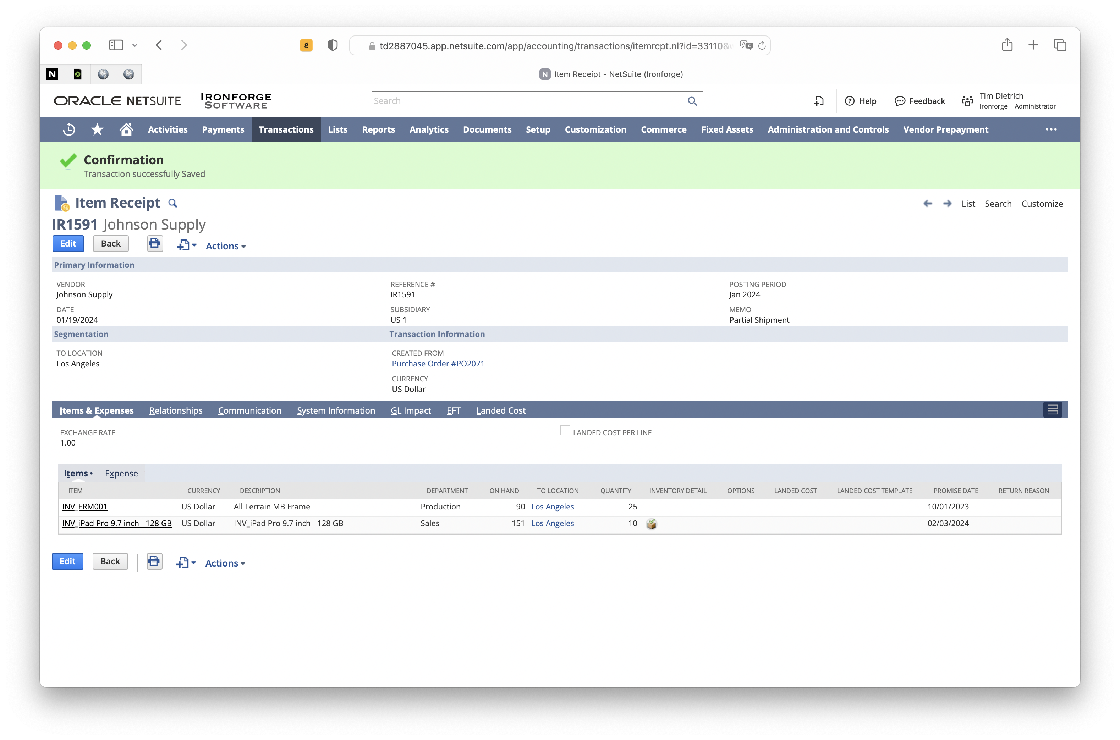Click the global search magnifier icon

click(692, 100)
